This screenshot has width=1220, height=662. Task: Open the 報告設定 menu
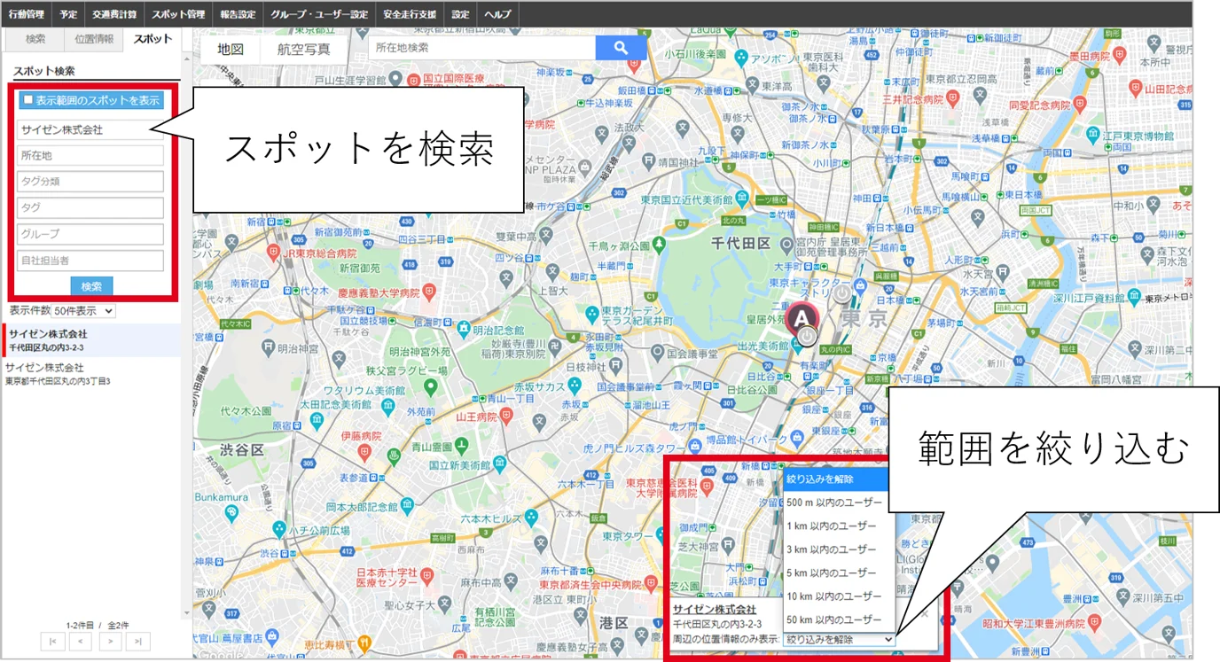coord(238,14)
